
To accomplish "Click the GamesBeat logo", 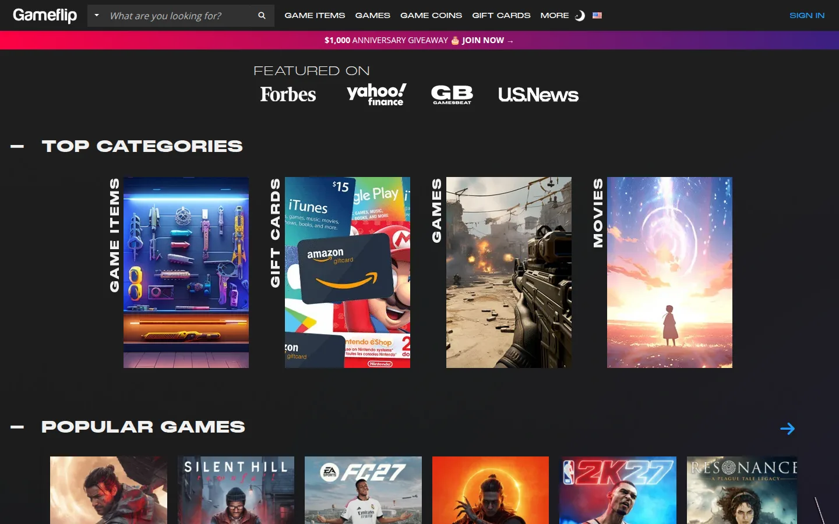I will click(x=452, y=94).
